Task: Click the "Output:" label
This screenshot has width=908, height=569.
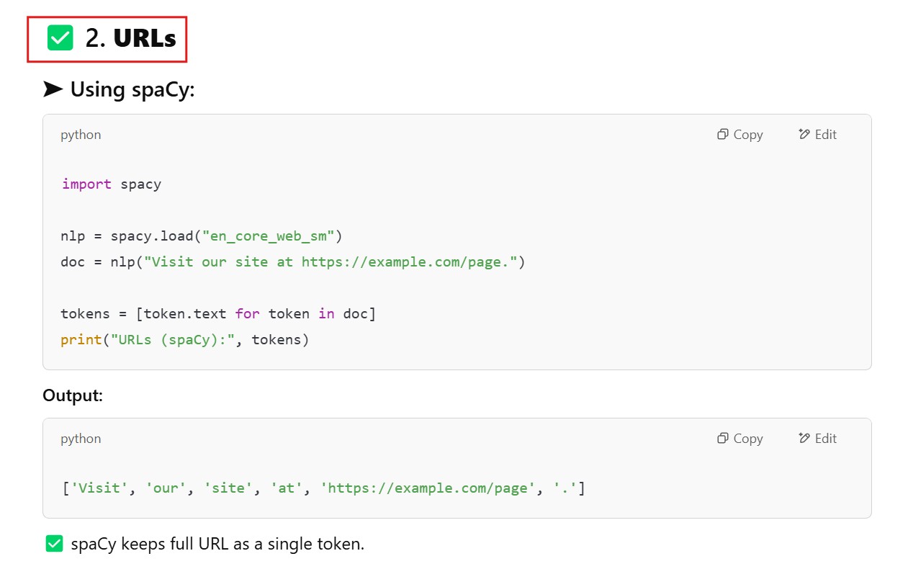Action: point(73,395)
